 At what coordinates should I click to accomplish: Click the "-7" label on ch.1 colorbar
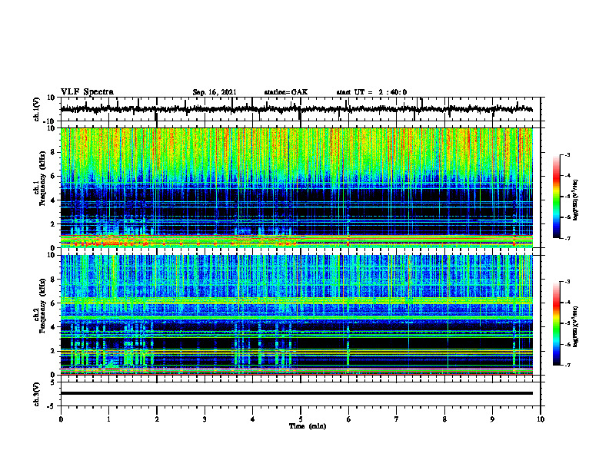pos(567,238)
